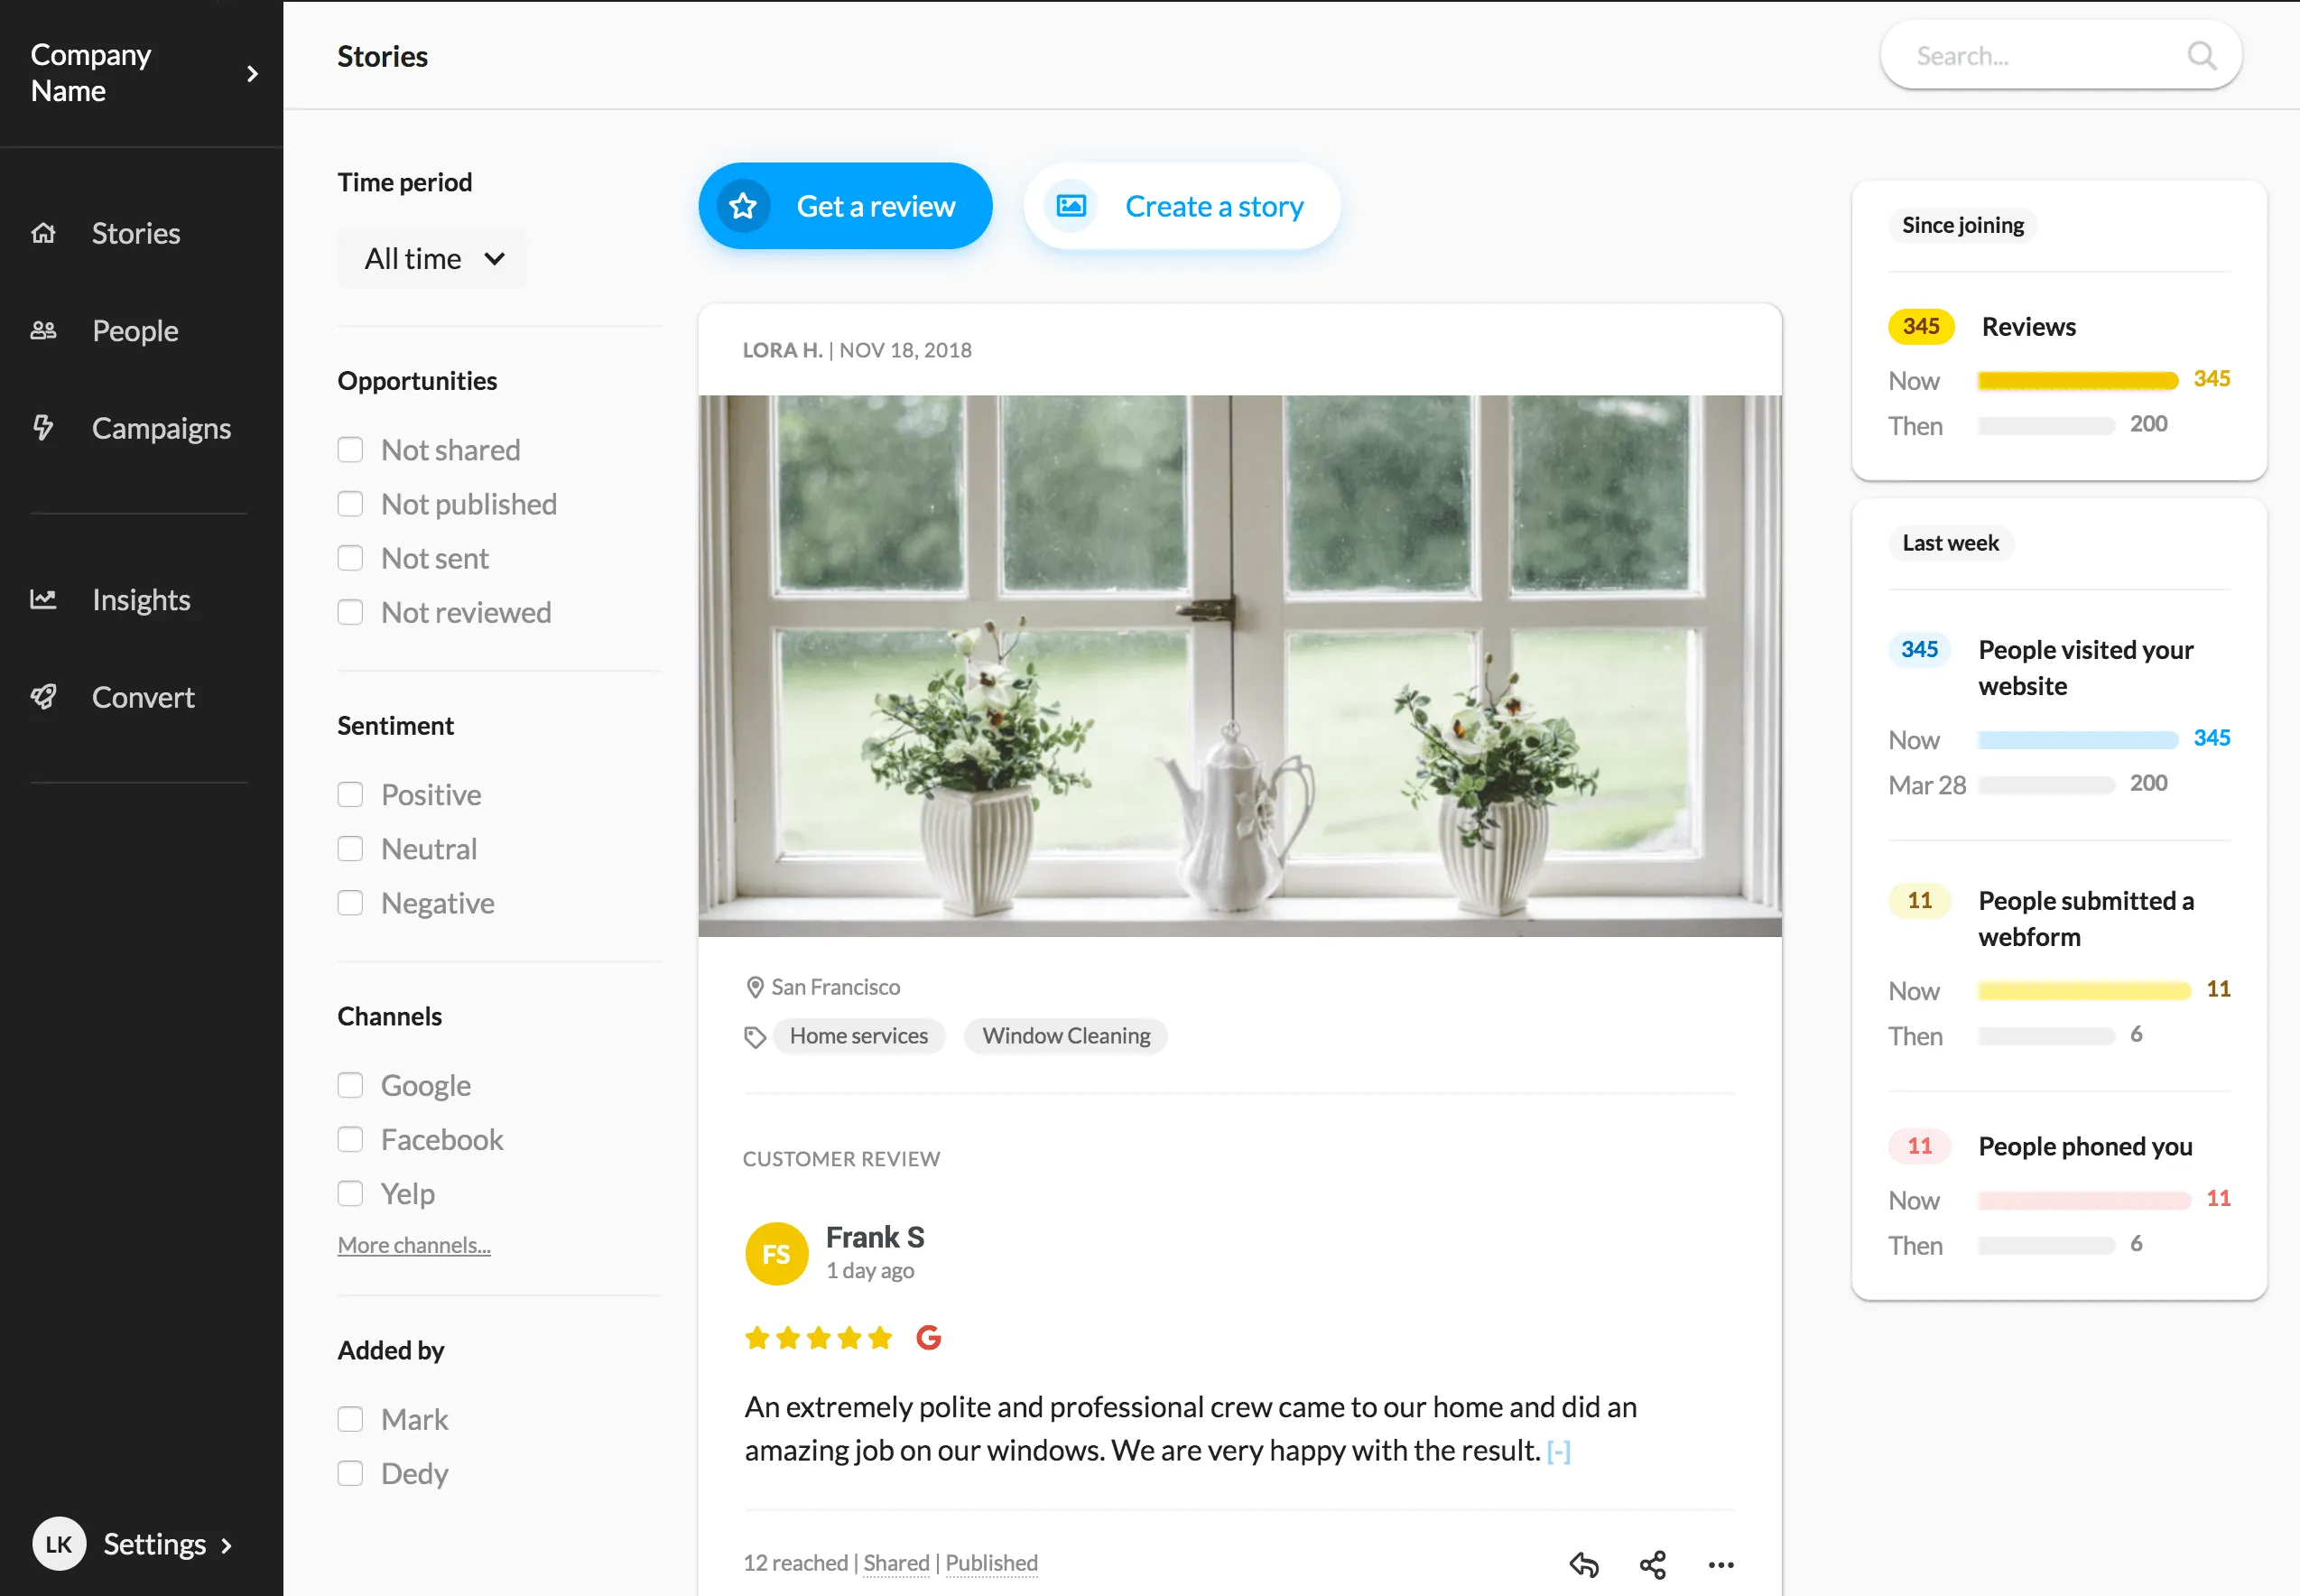Check the Not shared filter
Viewport: 2300px width, 1596px height.
pyautogui.click(x=350, y=450)
